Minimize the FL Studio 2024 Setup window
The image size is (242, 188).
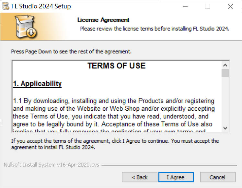(x=185, y=6)
